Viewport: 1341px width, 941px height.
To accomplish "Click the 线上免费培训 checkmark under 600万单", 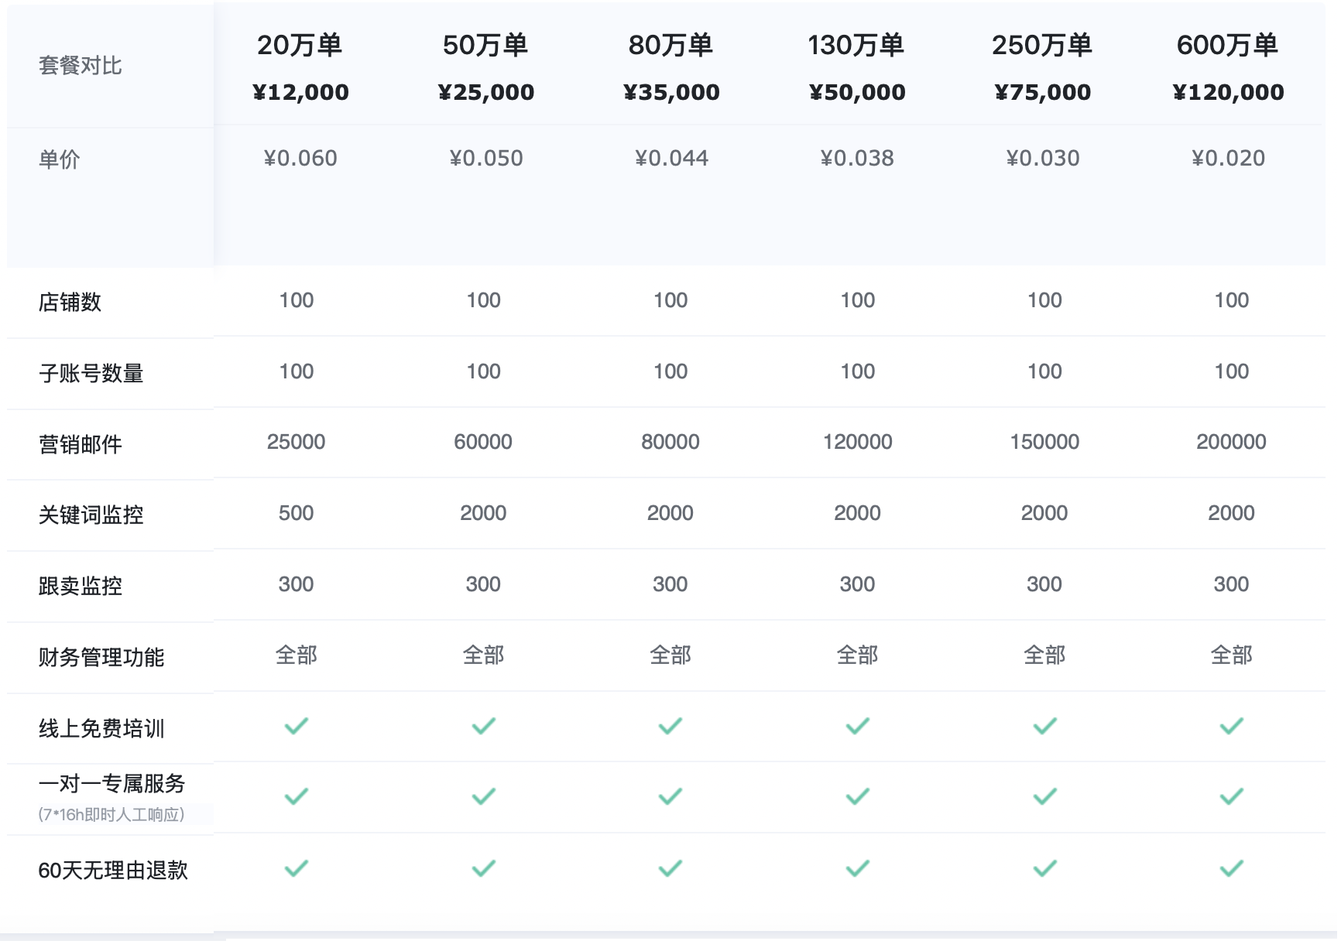I will pyautogui.click(x=1231, y=726).
